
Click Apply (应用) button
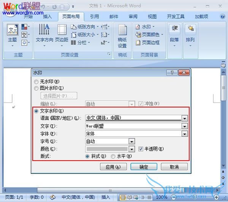pos(113,167)
